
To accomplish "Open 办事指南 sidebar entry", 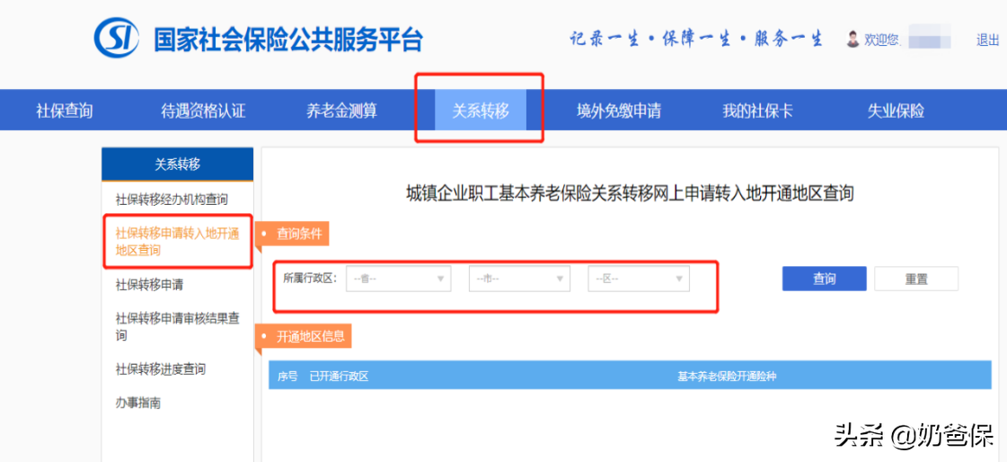I will [137, 403].
